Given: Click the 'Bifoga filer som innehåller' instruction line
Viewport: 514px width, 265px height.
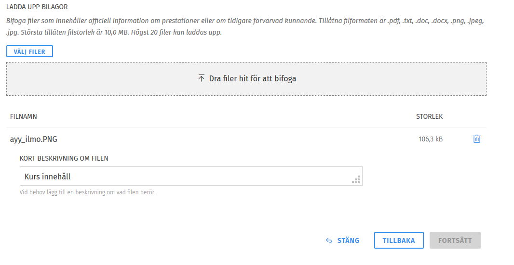Looking at the screenshot, I should 193,22.
